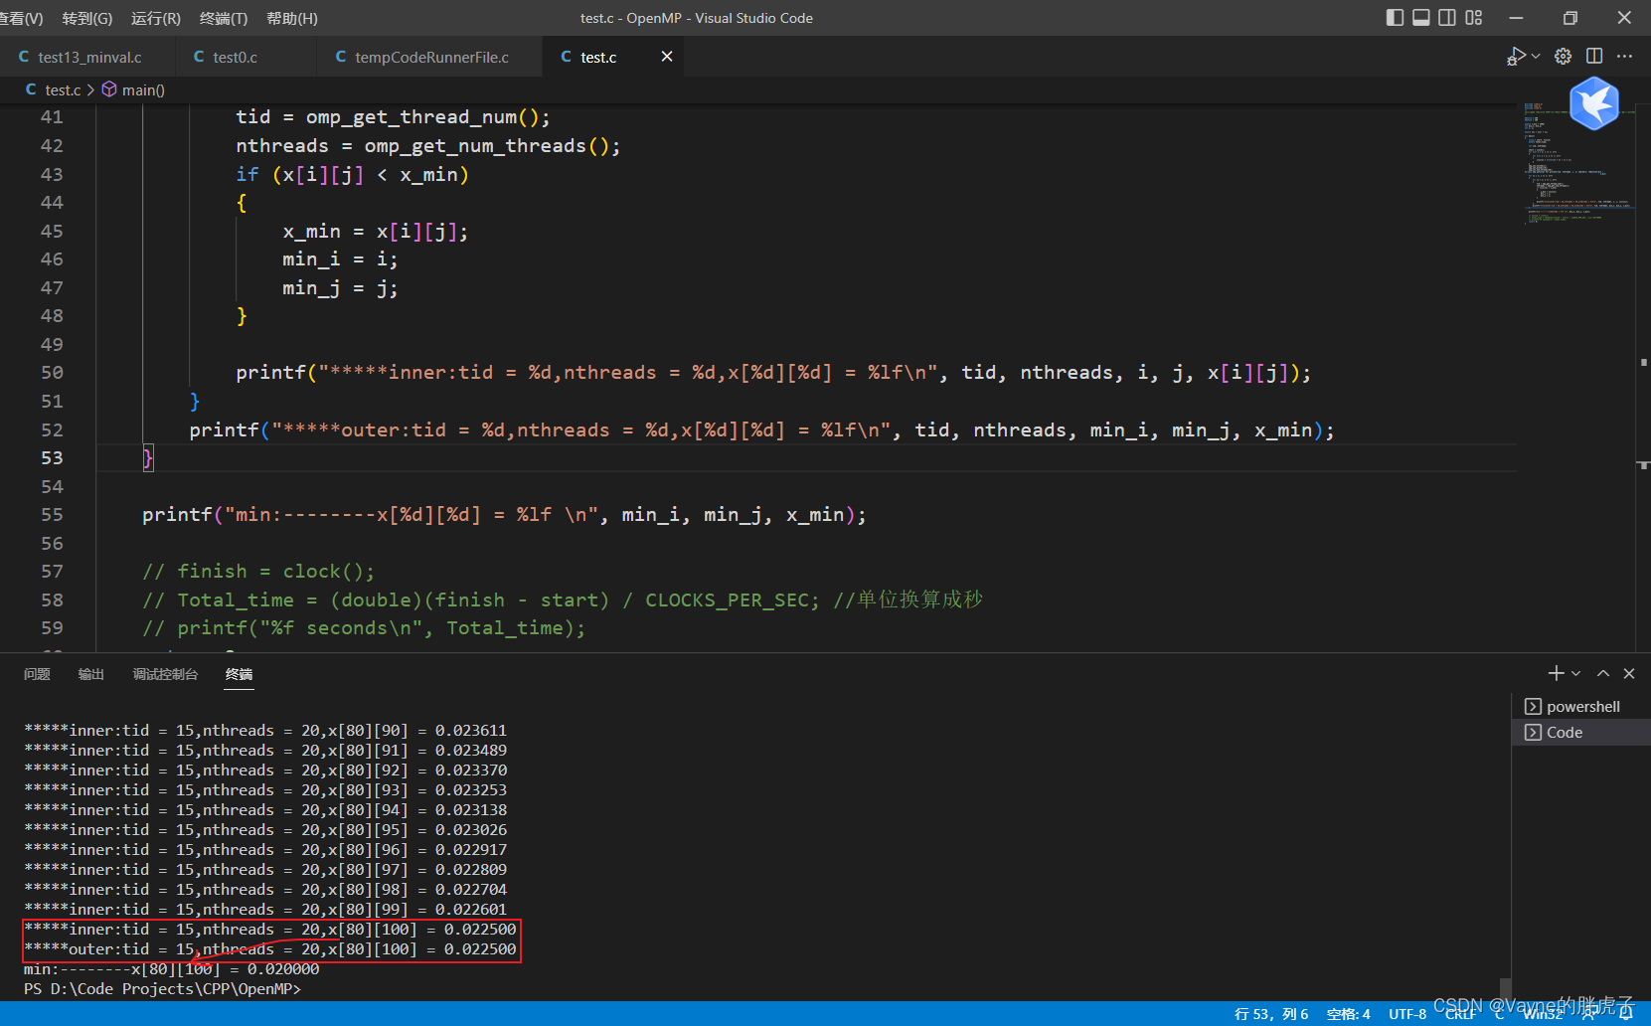Select the active test.c tab
This screenshot has width=1651, height=1026.
pyautogui.click(x=598, y=57)
